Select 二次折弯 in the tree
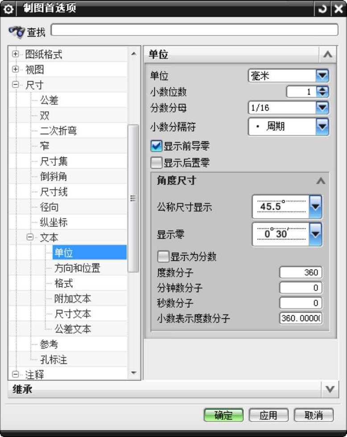The height and width of the screenshot is (437, 347). 58,130
